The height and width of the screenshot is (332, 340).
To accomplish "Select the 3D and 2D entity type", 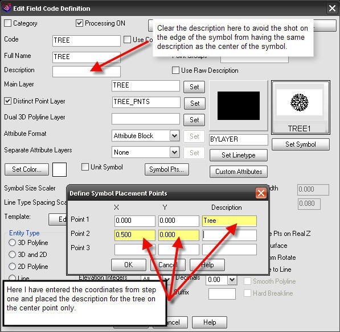I will pyautogui.click(x=12, y=254).
